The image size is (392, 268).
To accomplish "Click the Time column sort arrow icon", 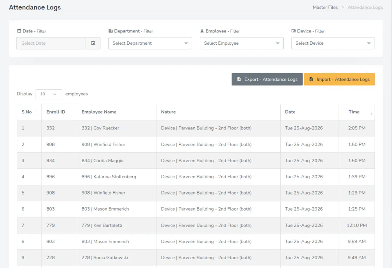I will (x=371, y=114).
